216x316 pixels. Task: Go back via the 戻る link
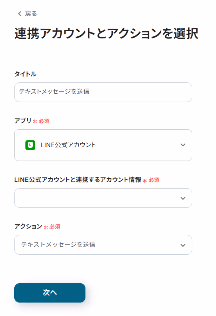pyautogui.click(x=27, y=14)
